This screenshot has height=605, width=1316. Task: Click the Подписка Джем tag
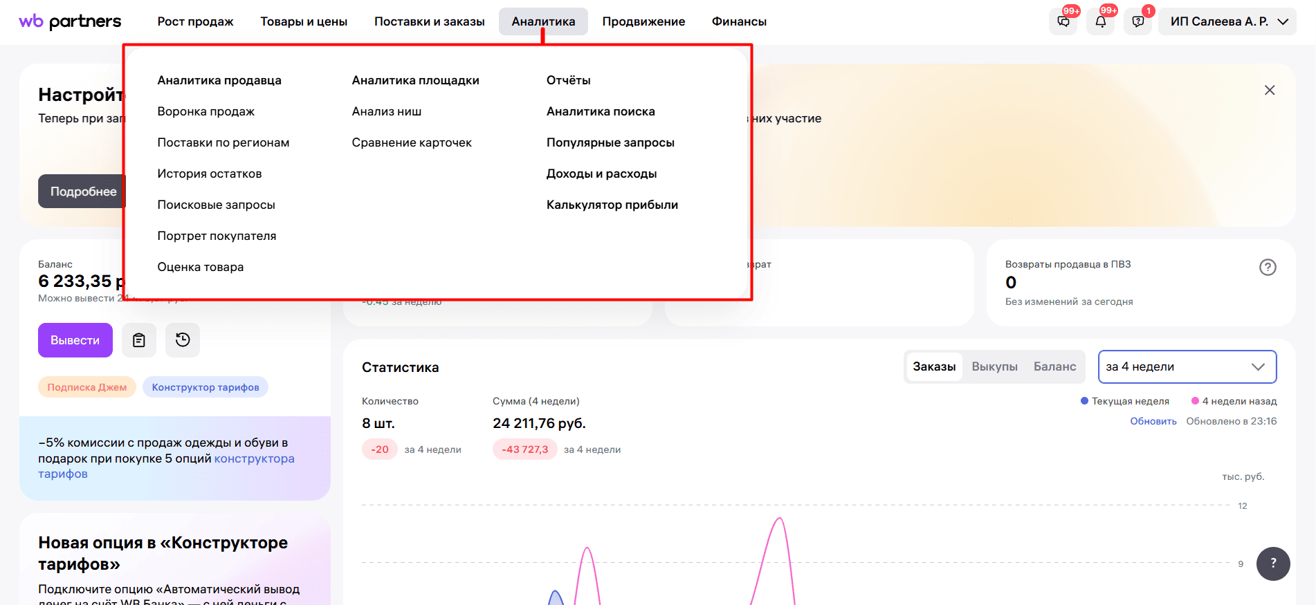[x=87, y=387]
